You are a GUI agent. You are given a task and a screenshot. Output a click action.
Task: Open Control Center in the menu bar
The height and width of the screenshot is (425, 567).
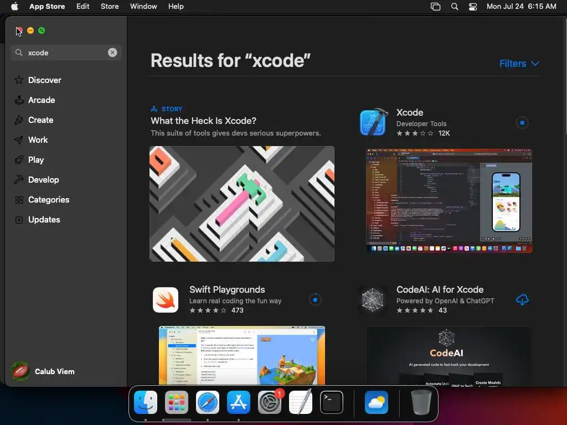[473, 7]
